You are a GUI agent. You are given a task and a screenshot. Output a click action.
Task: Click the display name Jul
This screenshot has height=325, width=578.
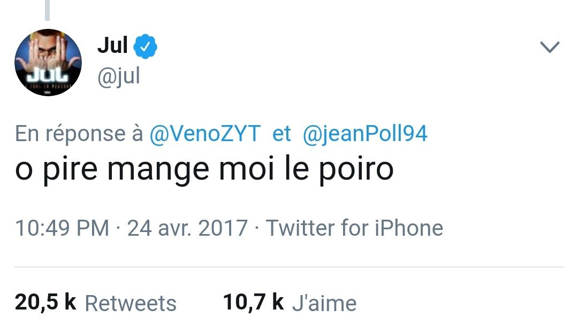pyautogui.click(x=112, y=47)
